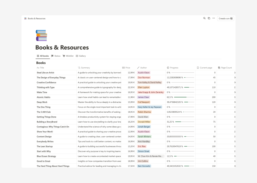Open the Wishlist view tab
Image resolution: width=257 pixels, height=183 pixels.
68,56
